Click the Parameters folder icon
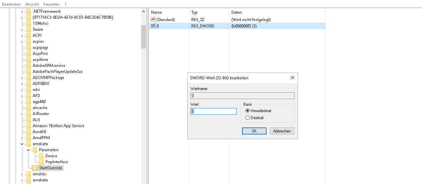Screen dimensions: 422x184 click(35, 150)
